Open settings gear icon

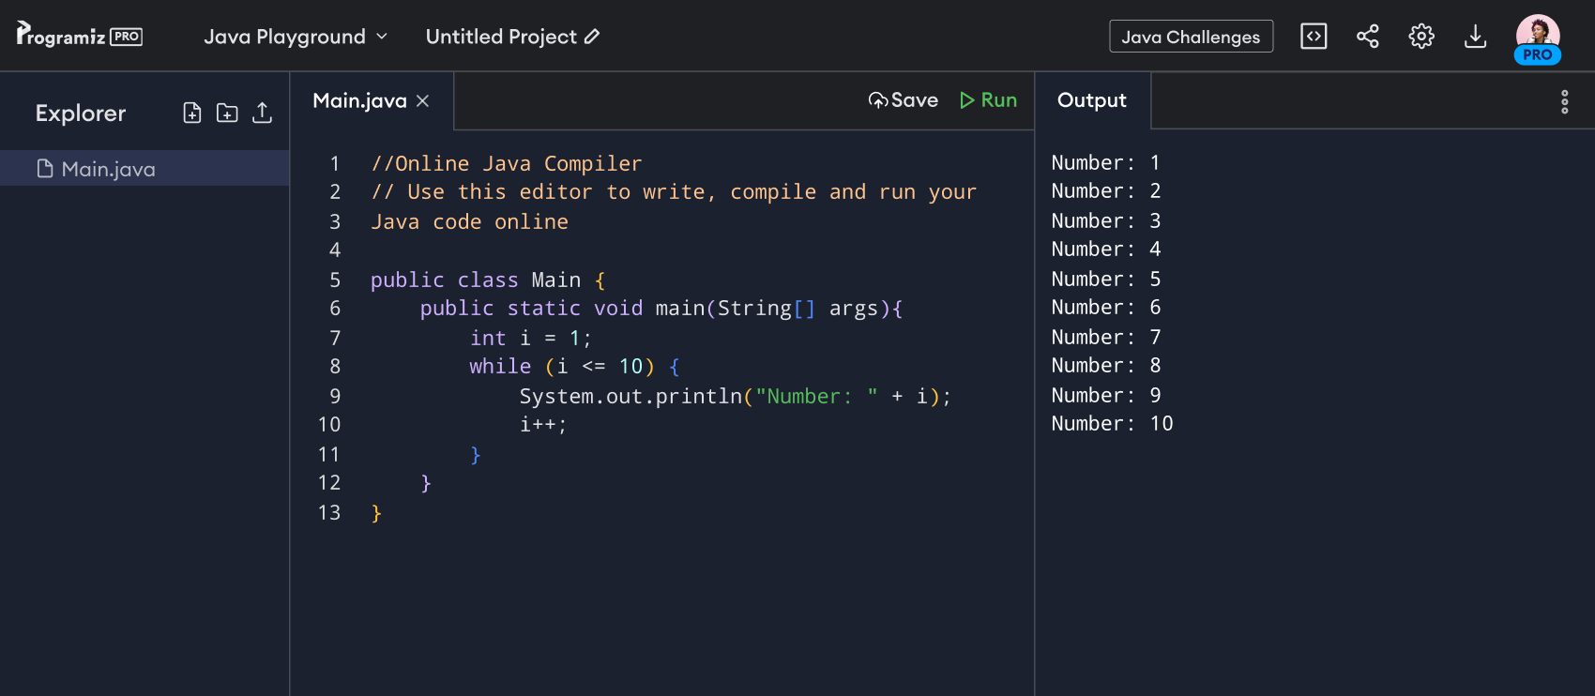[1421, 37]
